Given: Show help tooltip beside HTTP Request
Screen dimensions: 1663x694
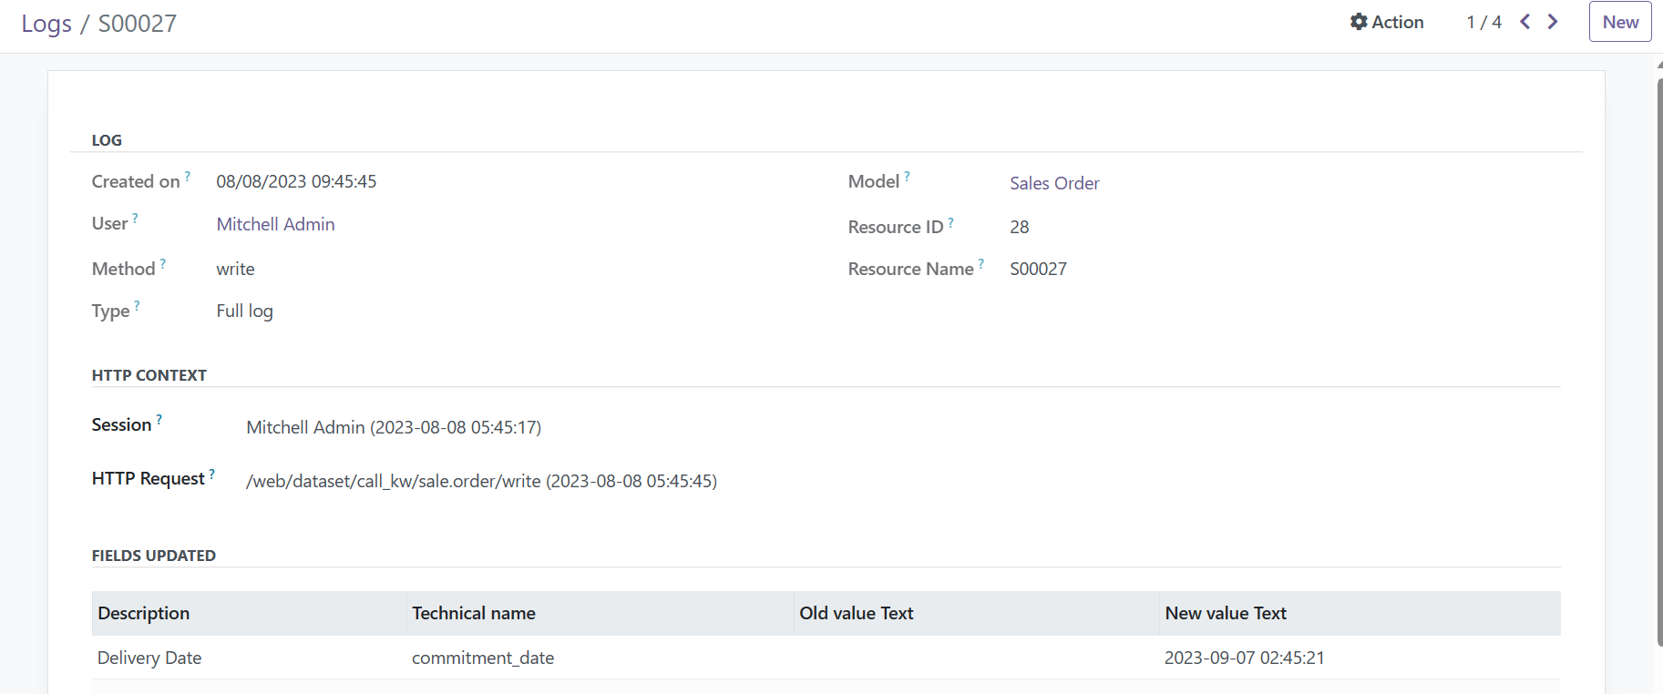Looking at the screenshot, I should [x=212, y=473].
